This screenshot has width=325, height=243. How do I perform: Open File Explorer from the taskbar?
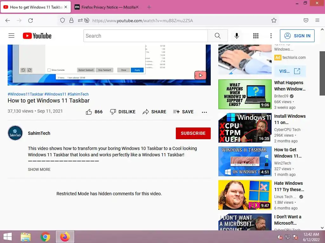(25, 237)
